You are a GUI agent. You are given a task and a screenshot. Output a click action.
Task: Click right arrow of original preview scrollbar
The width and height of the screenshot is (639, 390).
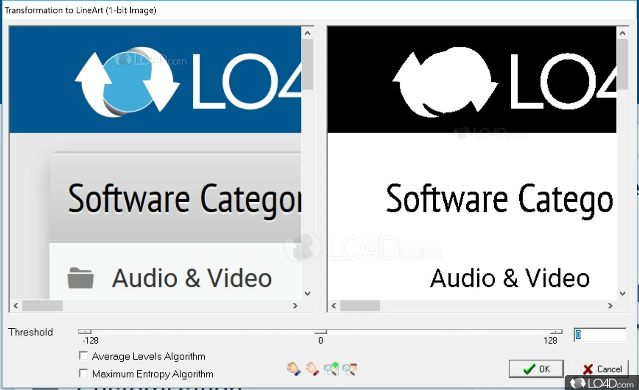[296, 306]
